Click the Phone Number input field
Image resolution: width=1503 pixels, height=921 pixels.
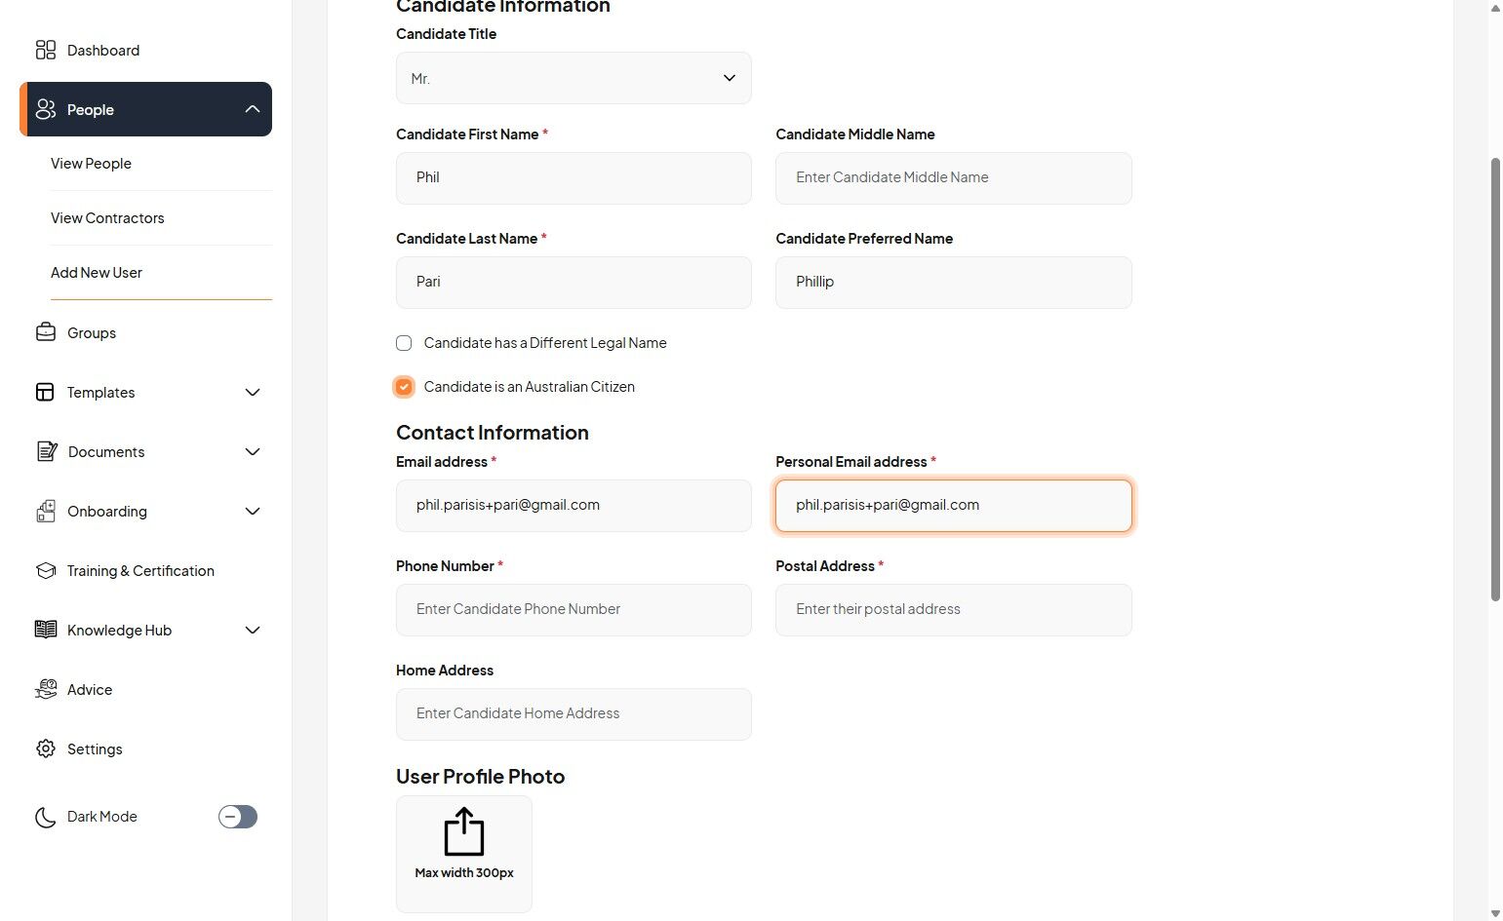click(x=574, y=610)
